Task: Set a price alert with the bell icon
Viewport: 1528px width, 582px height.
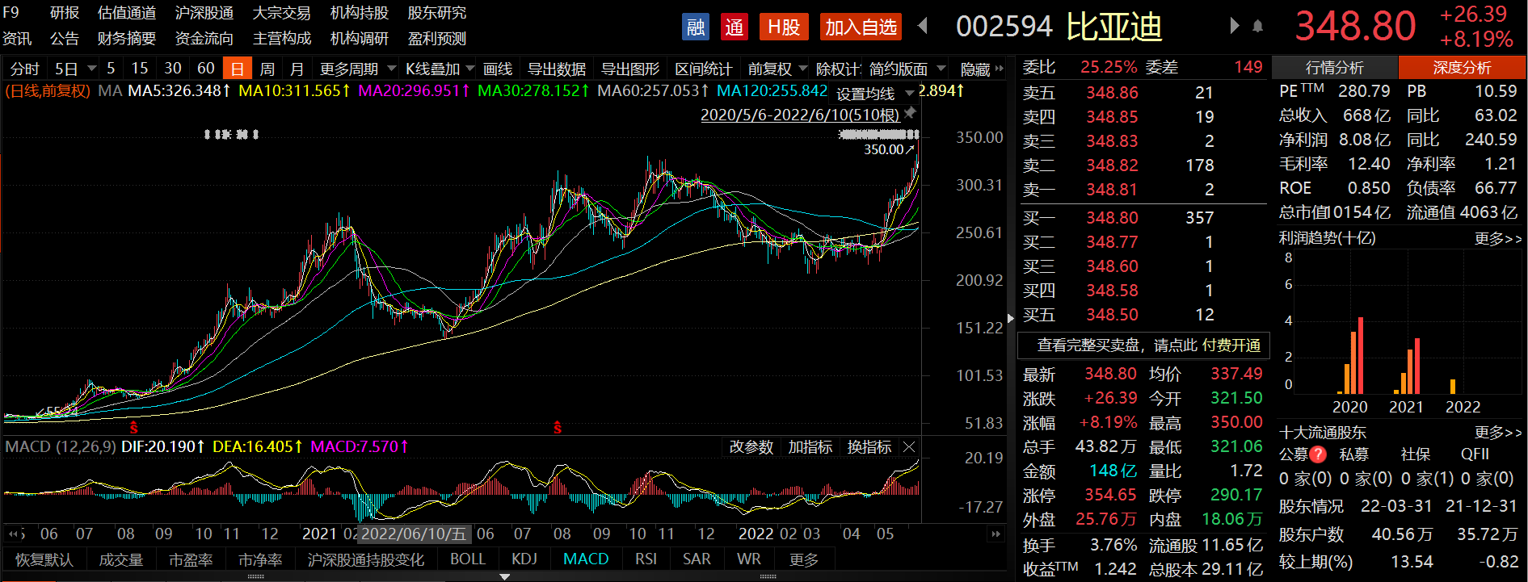Action: (x=1257, y=27)
